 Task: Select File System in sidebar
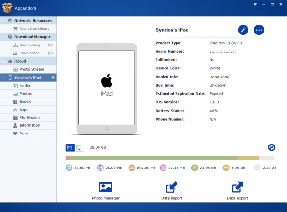point(29,118)
